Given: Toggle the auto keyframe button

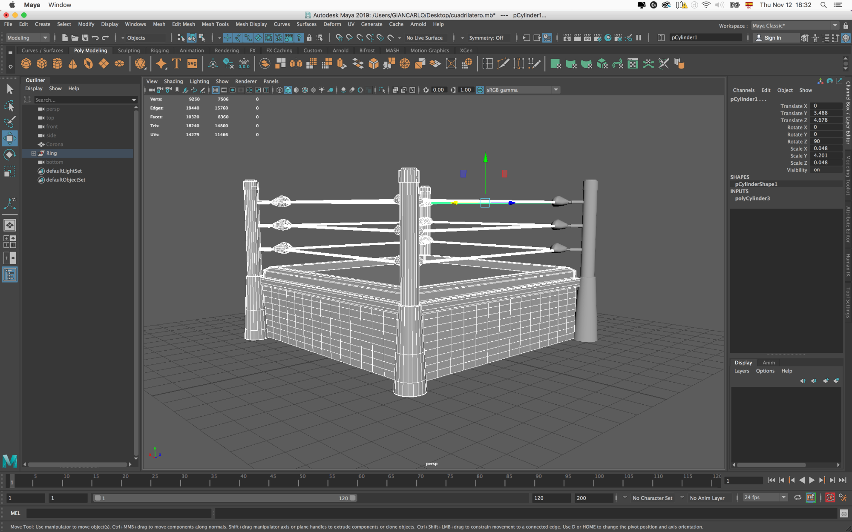Looking at the screenshot, I should coord(830,498).
